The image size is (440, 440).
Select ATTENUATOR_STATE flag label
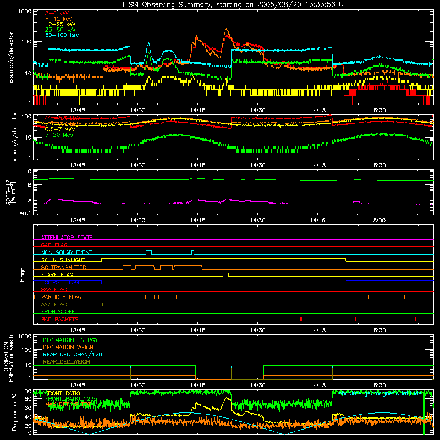coord(67,238)
